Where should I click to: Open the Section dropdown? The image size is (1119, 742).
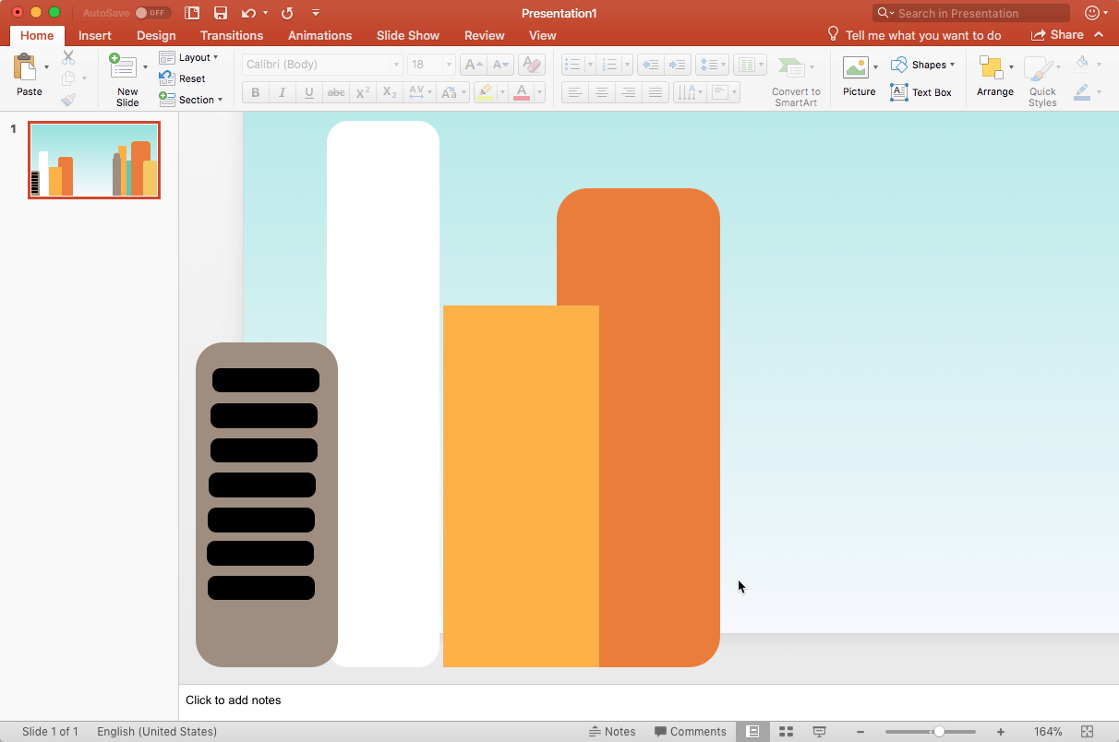[x=190, y=100]
